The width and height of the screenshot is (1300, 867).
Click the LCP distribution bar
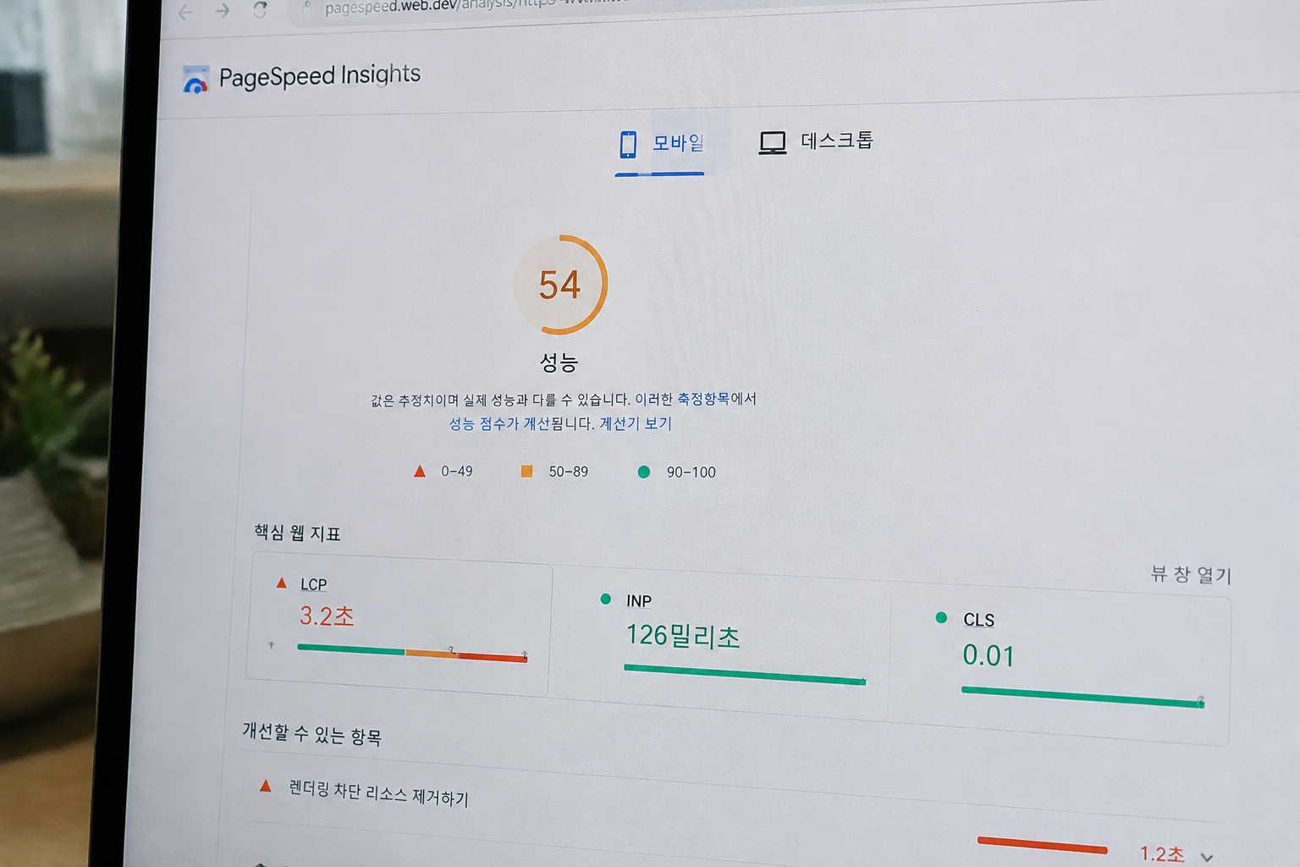pos(412,653)
